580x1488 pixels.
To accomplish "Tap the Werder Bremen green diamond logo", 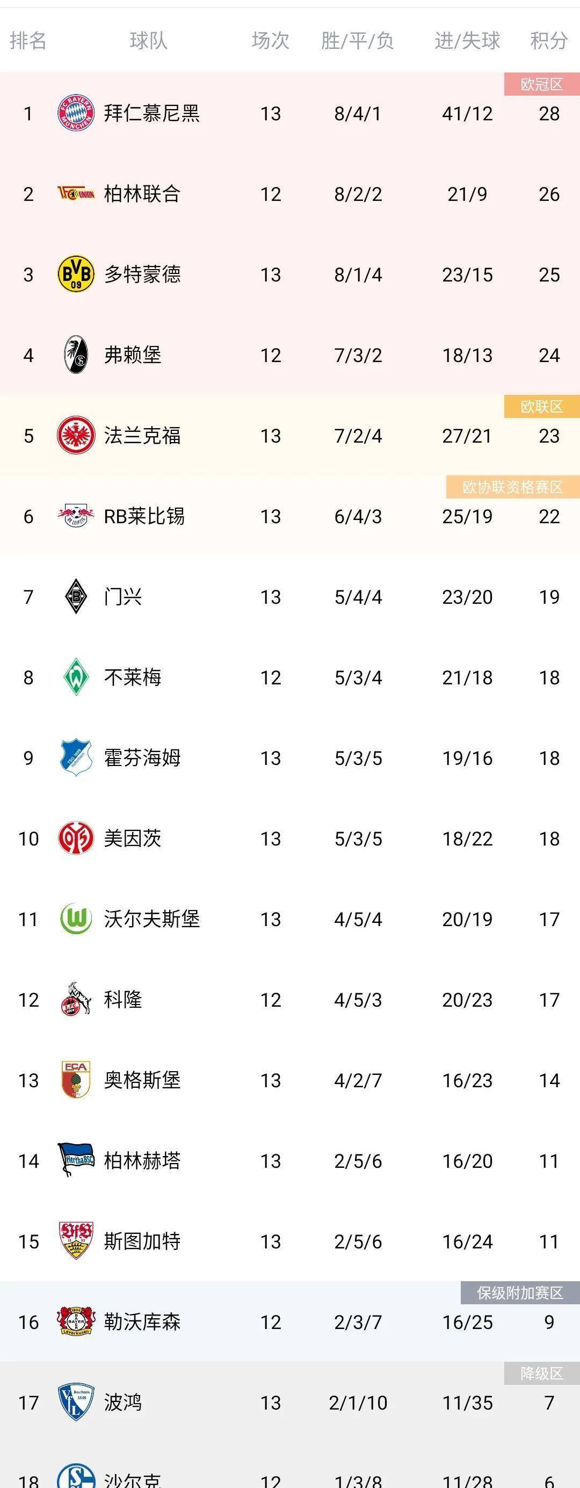I will 76,677.
